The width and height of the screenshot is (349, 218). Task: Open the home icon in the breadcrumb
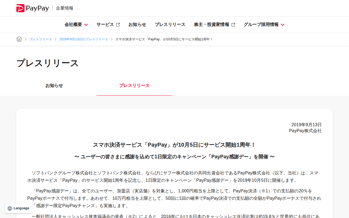click(19, 39)
